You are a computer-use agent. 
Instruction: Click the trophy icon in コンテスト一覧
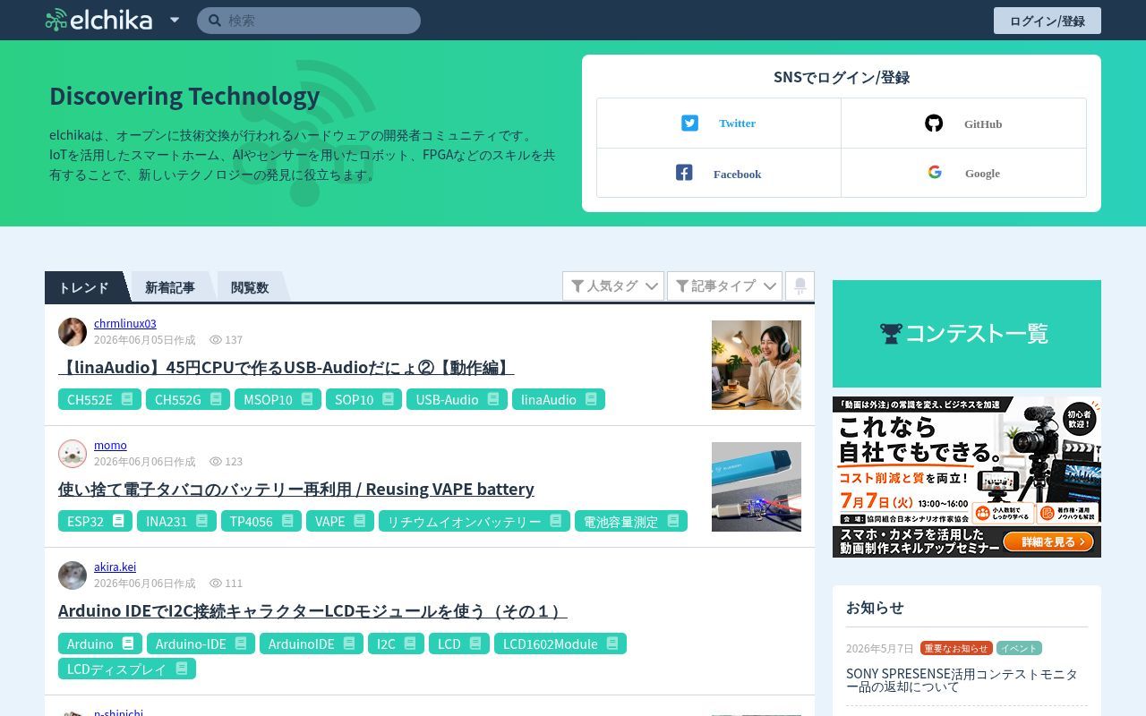[x=891, y=334]
